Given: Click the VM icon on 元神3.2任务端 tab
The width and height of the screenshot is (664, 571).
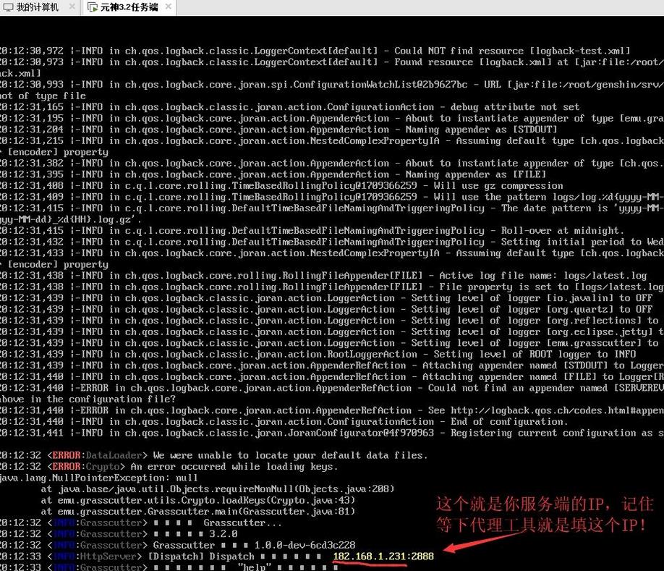Looking at the screenshot, I should (93, 7).
